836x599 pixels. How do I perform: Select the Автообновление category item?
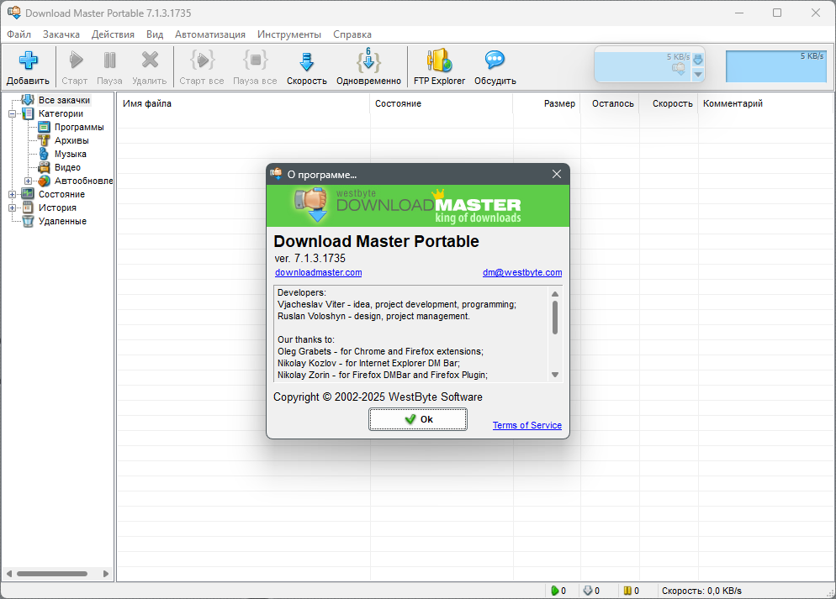pos(83,181)
